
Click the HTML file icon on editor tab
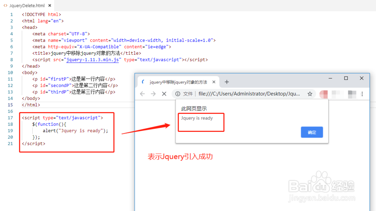pos(5,5)
